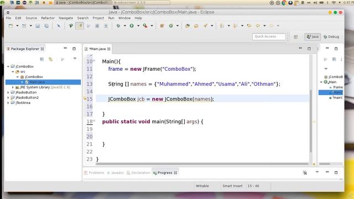Expand the jRadioButton2 project
Viewport: 354px width, 199px height.
click(x=8, y=97)
